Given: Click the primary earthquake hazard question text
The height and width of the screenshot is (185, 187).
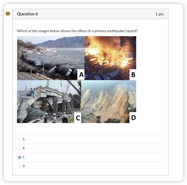Looking at the screenshot, I should coord(77,31).
